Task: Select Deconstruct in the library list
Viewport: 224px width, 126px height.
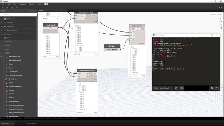Action: click(13, 71)
